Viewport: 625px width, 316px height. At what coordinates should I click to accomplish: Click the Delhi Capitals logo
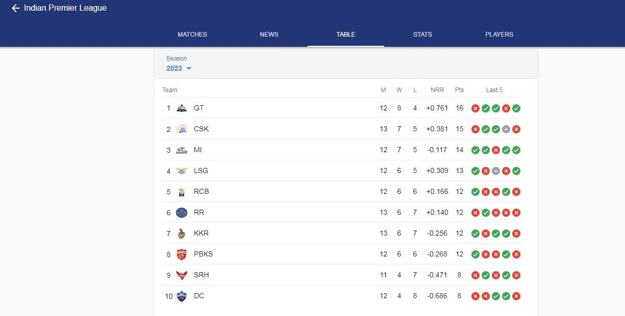[182, 296]
